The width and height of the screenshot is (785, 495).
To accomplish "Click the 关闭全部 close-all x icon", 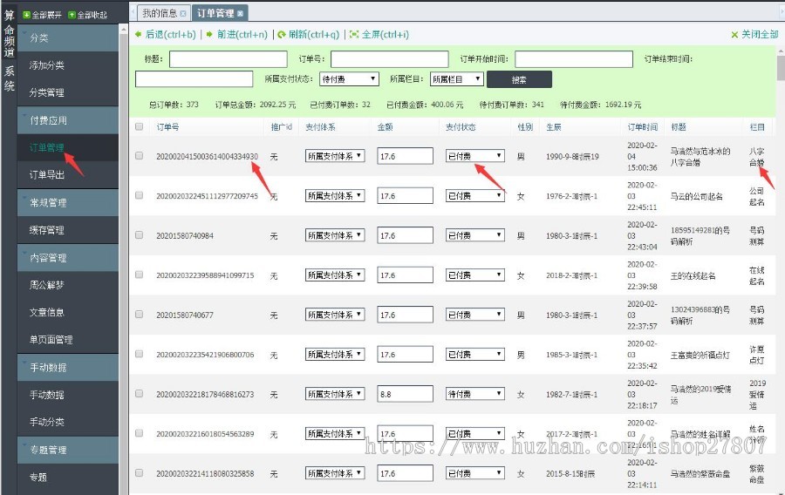I will [x=734, y=35].
